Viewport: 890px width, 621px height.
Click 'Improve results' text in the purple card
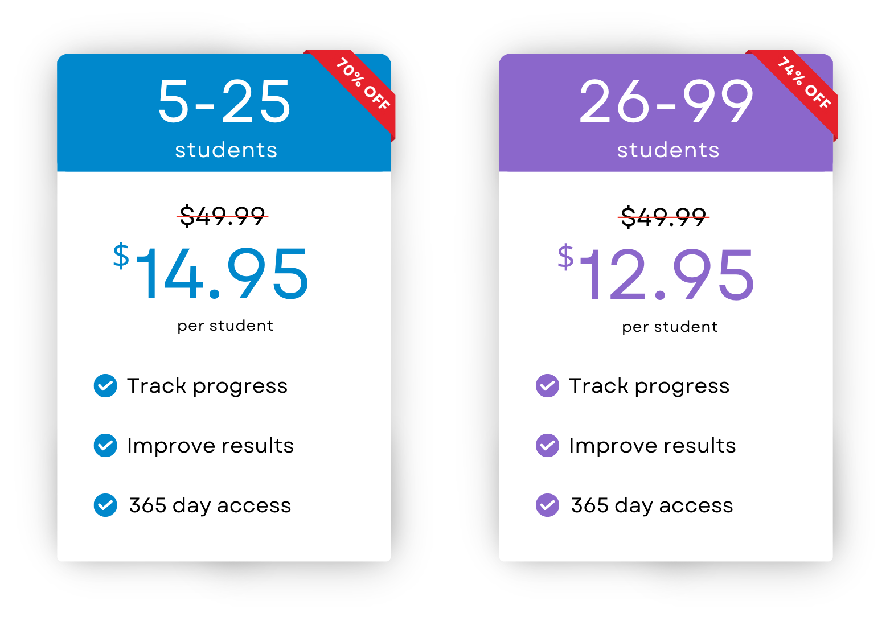pos(653,446)
